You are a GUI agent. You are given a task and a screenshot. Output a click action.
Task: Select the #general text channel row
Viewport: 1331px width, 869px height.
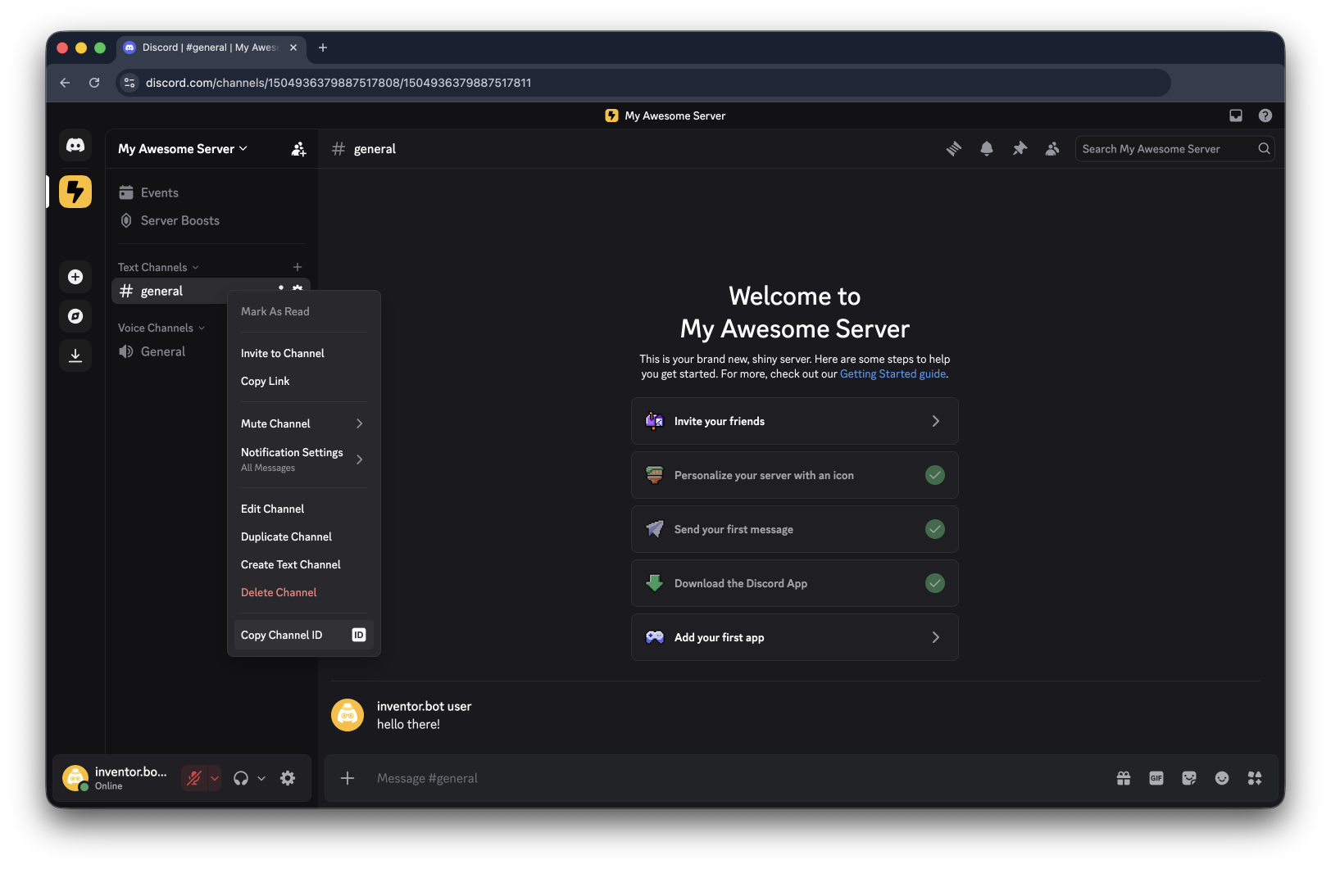[x=169, y=291]
